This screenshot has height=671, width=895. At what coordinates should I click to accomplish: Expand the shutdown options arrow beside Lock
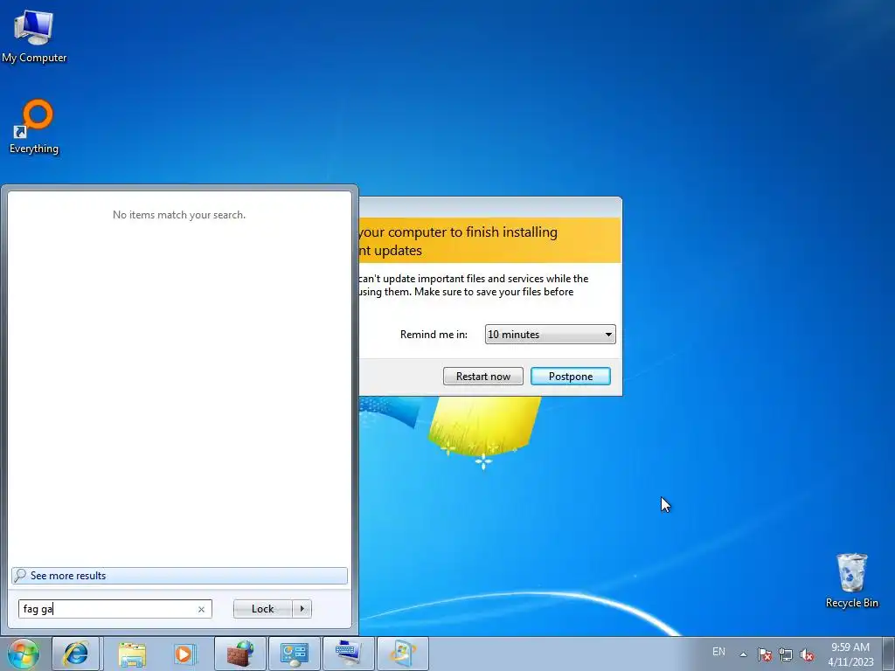[x=302, y=609]
